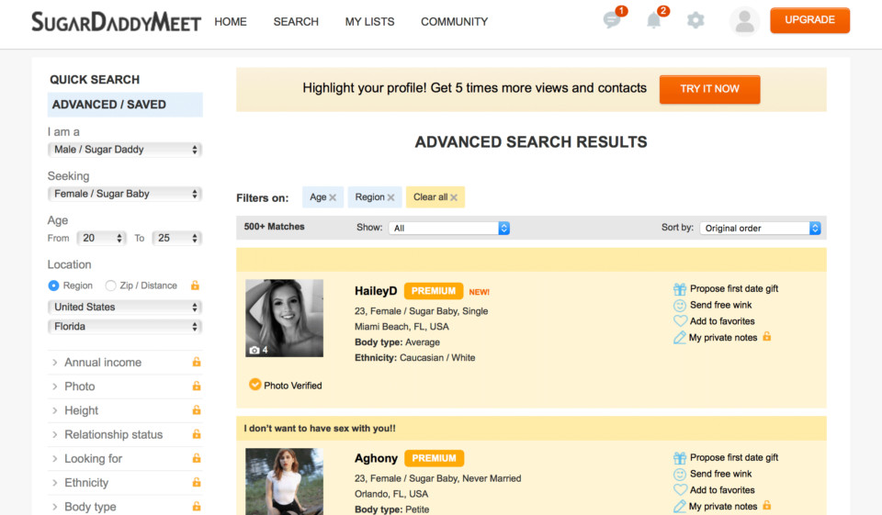Open the Florida state dropdown

tap(125, 327)
